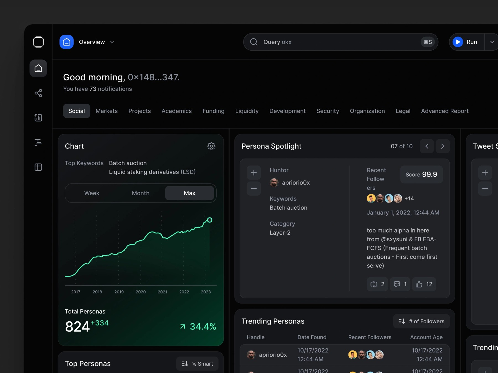Select the Week chart range
The height and width of the screenshot is (373, 498).
pos(92,193)
